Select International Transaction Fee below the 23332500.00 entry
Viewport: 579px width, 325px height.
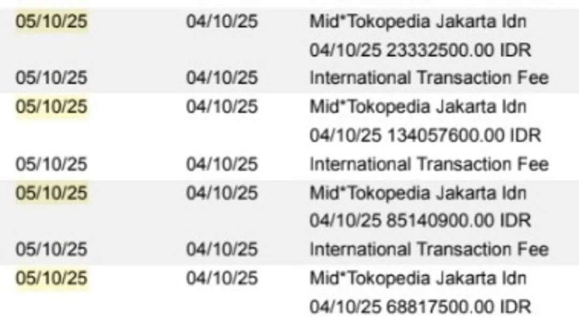429,78
